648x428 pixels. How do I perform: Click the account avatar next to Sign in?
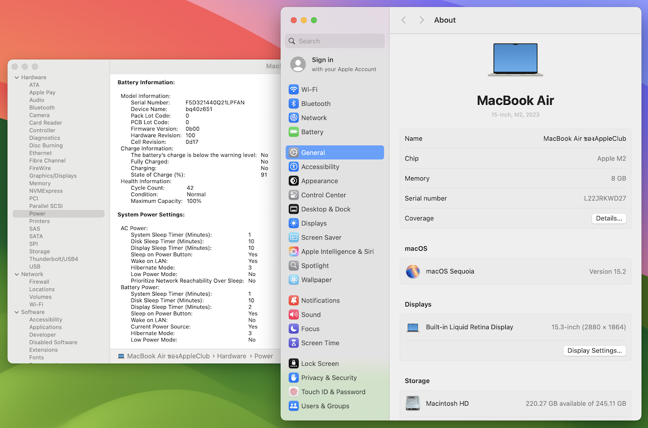(298, 64)
